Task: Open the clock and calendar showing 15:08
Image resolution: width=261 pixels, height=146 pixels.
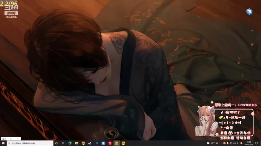Action: 249,143
